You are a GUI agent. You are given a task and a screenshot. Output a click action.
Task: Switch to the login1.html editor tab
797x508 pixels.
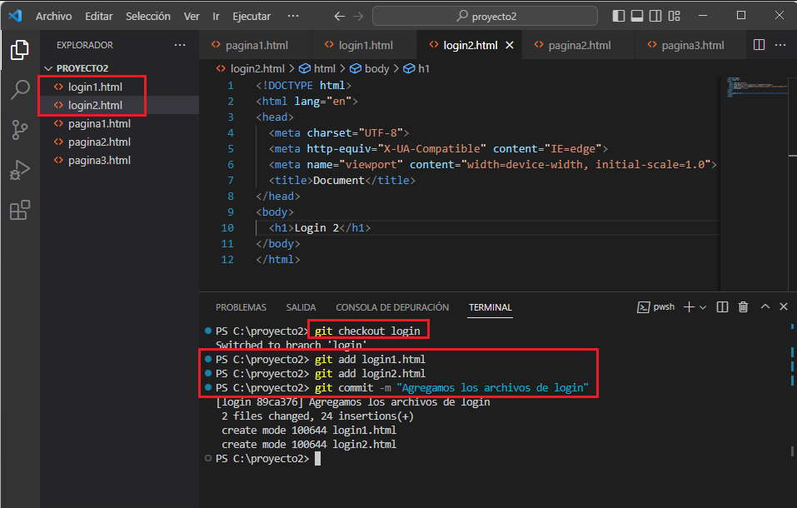(366, 45)
